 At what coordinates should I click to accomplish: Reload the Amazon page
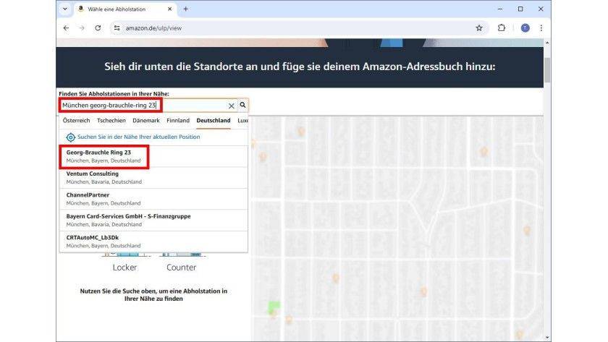coord(98,28)
